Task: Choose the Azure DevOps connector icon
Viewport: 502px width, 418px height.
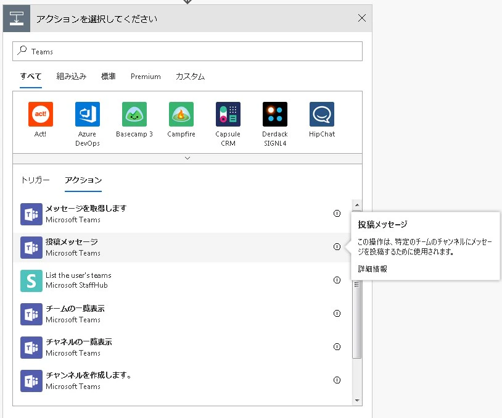Action: [88, 114]
